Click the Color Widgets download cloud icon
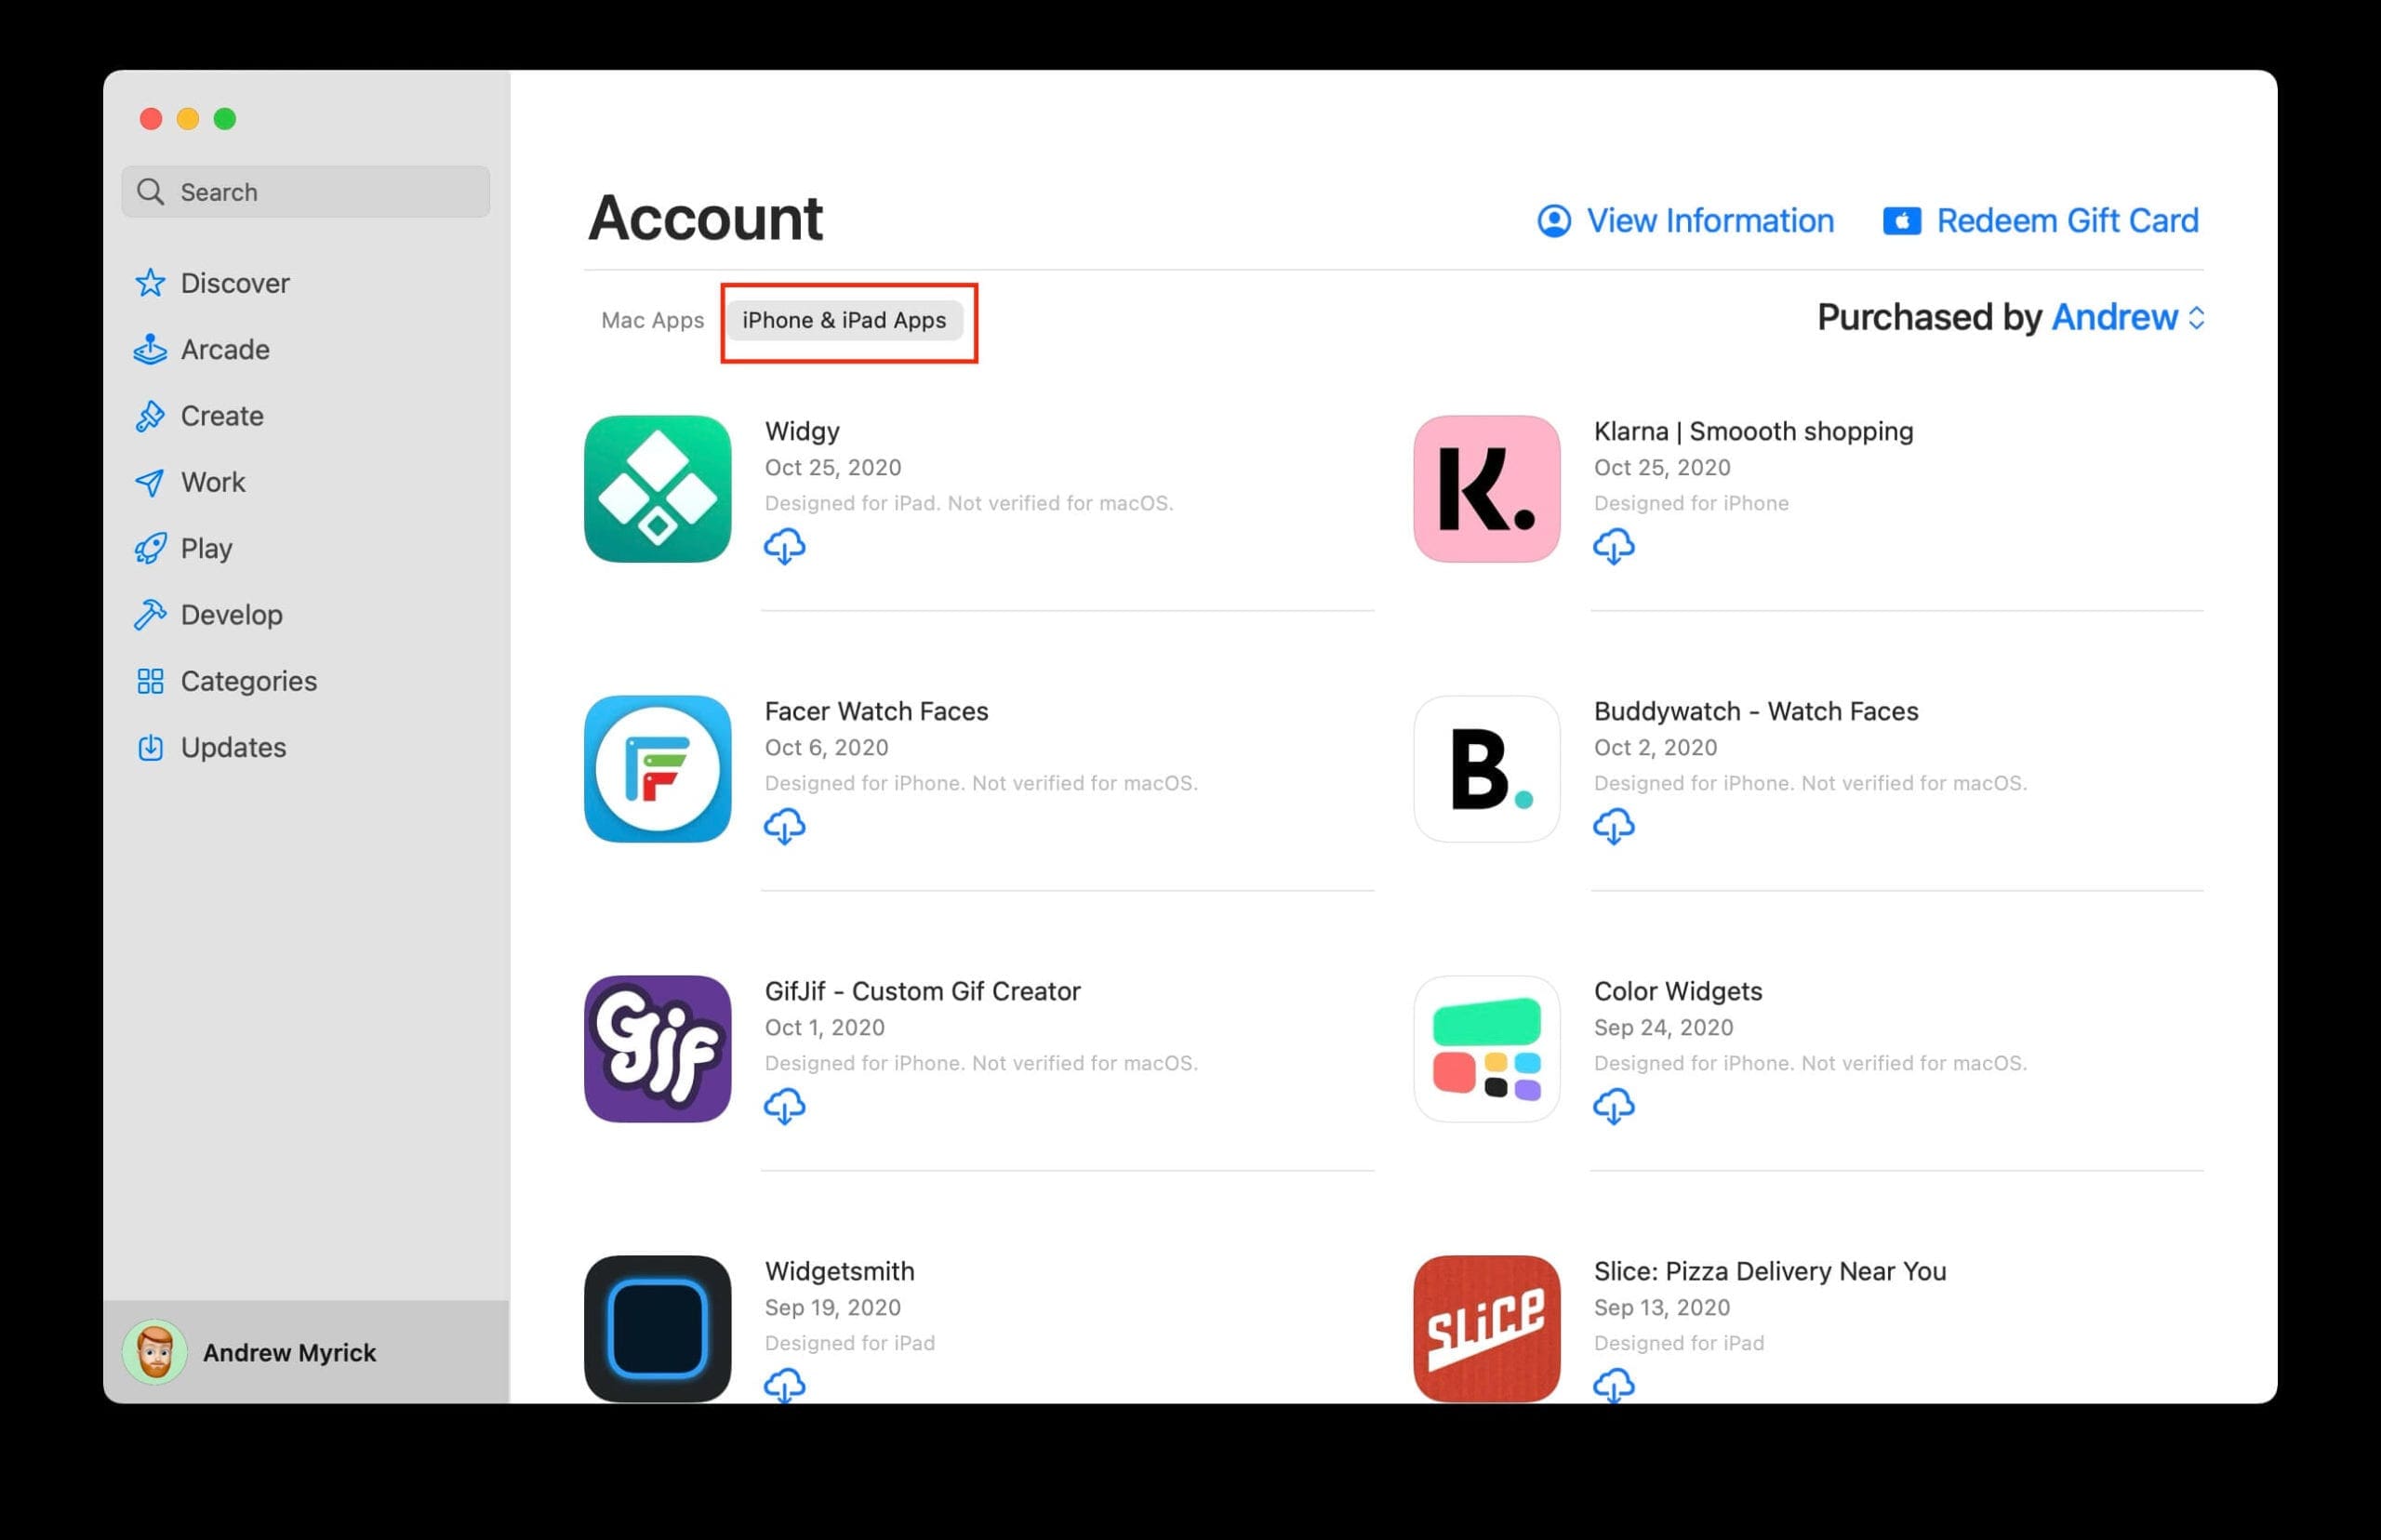2381x1540 pixels. (x=1613, y=1107)
